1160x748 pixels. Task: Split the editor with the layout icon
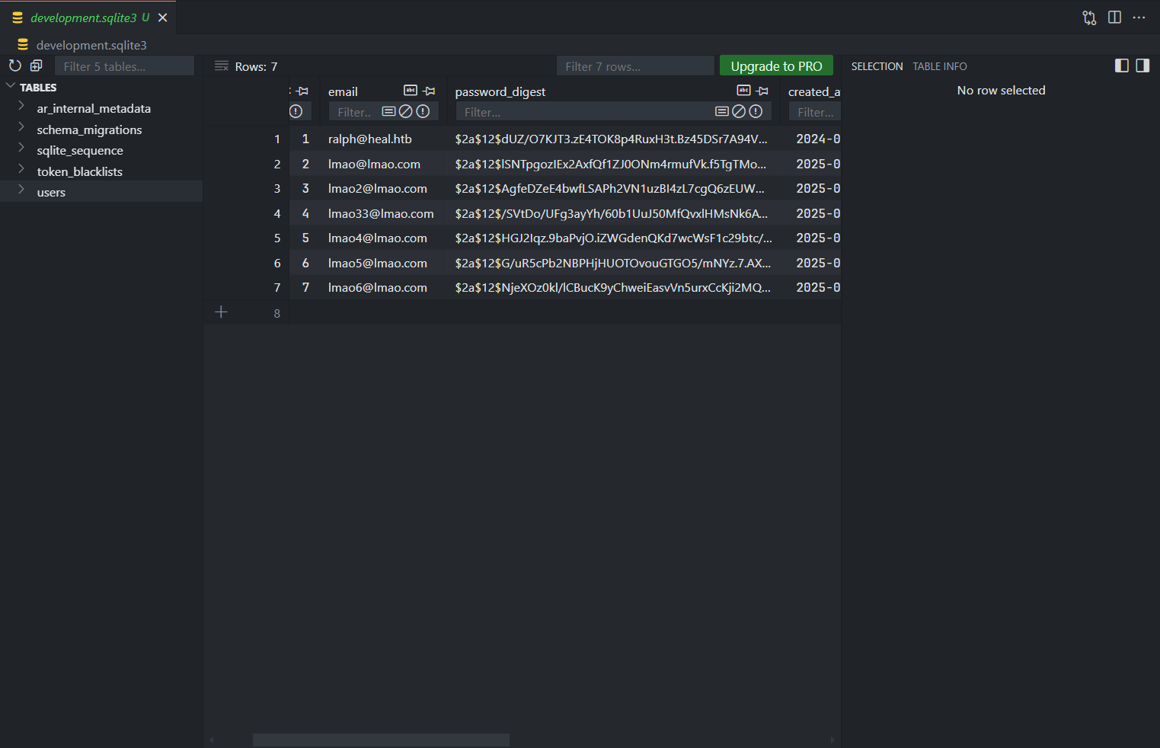click(x=1114, y=18)
